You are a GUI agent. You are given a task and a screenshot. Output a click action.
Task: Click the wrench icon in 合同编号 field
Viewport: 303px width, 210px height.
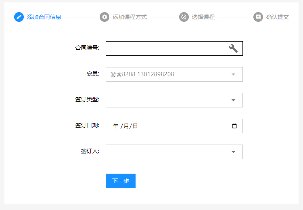[233, 48]
